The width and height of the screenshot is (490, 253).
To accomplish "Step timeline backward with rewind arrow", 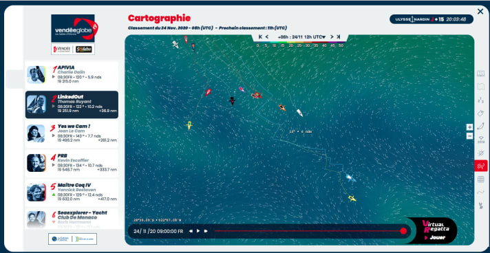I will [191, 231].
